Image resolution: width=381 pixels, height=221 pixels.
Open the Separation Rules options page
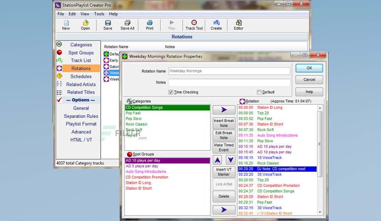click(x=81, y=116)
